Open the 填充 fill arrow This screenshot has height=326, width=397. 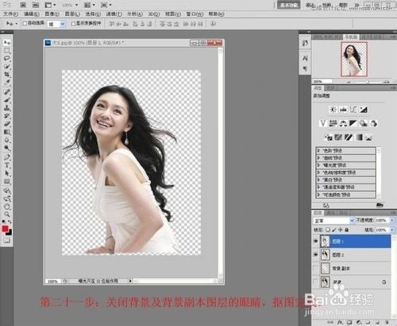(x=392, y=230)
